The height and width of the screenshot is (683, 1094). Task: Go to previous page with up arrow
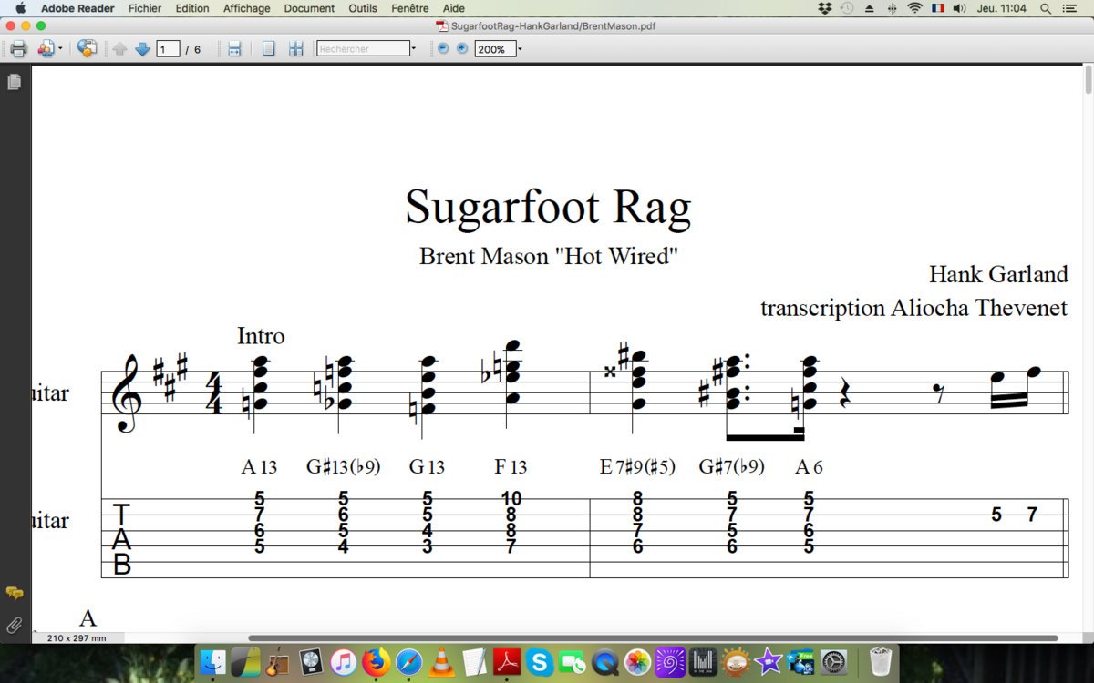point(119,48)
